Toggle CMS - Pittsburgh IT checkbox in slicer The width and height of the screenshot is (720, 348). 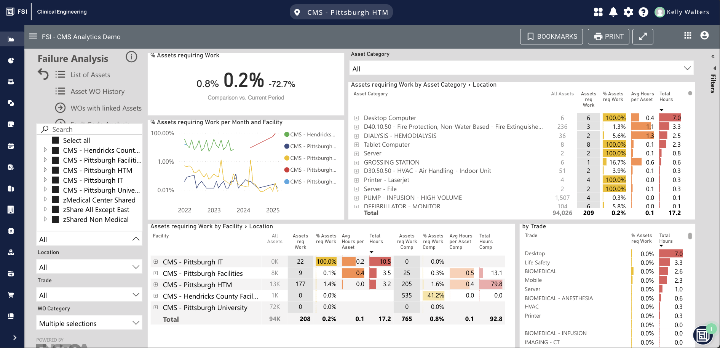55,180
